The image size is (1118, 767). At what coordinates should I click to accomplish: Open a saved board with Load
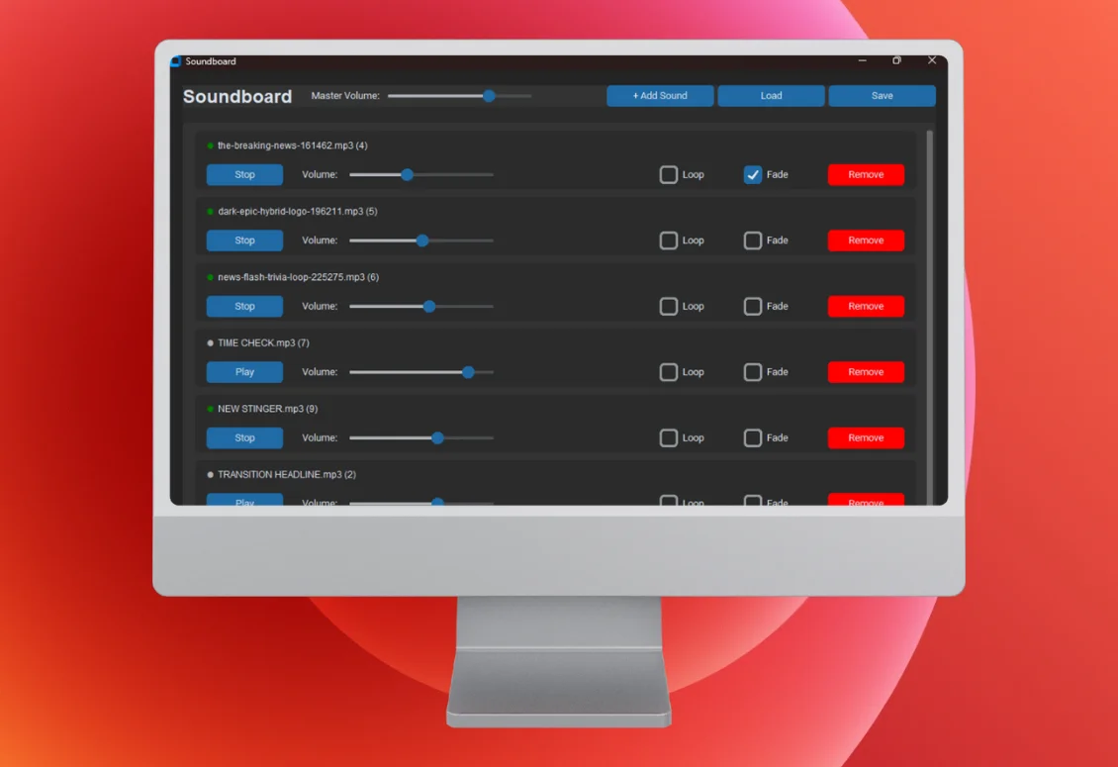coord(771,96)
